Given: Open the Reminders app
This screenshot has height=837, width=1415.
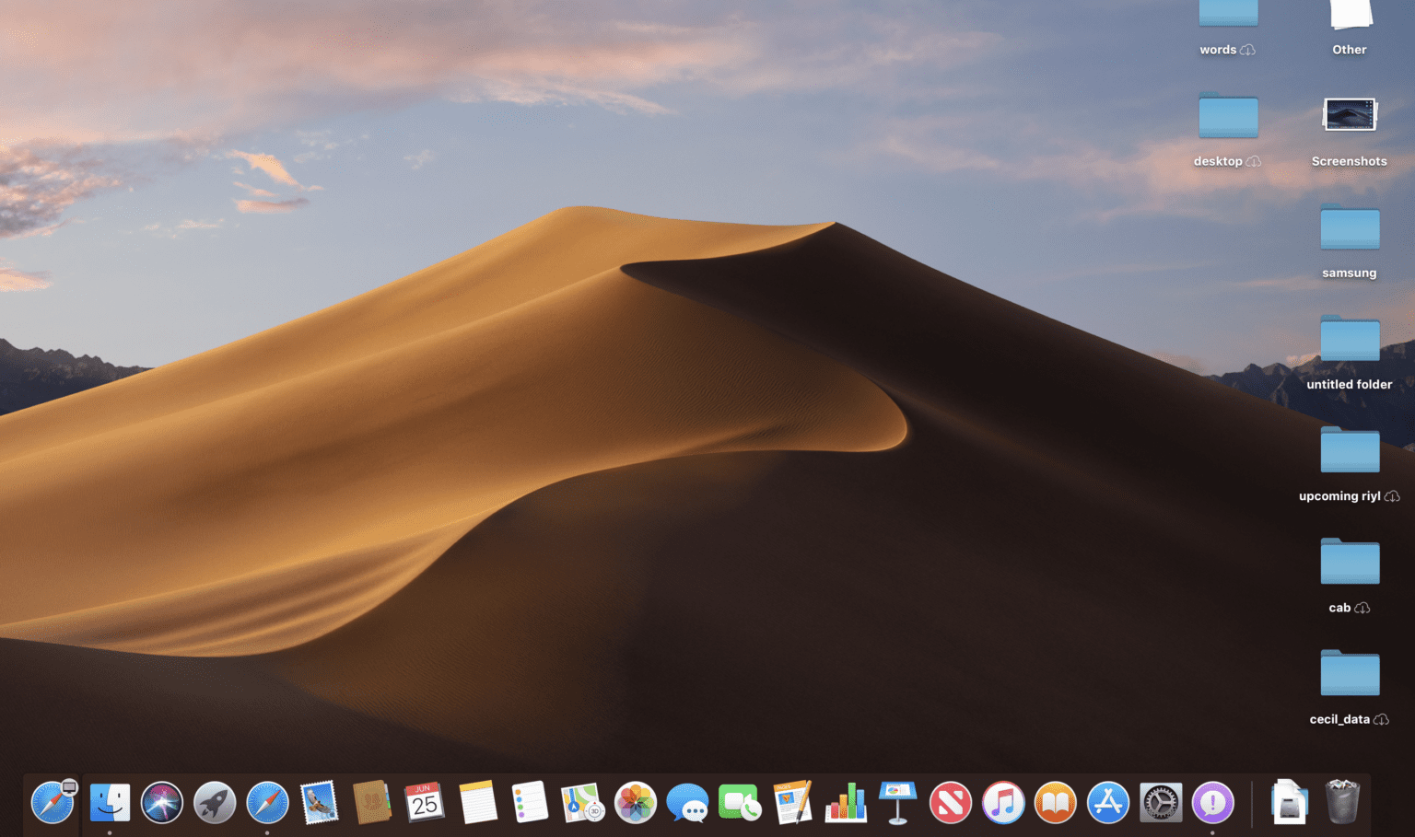Looking at the screenshot, I should coord(530,802).
